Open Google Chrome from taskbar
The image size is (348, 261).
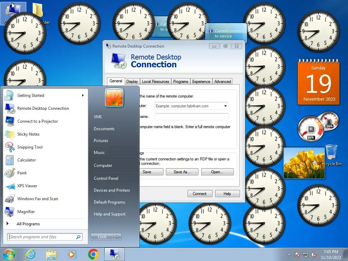(93, 254)
